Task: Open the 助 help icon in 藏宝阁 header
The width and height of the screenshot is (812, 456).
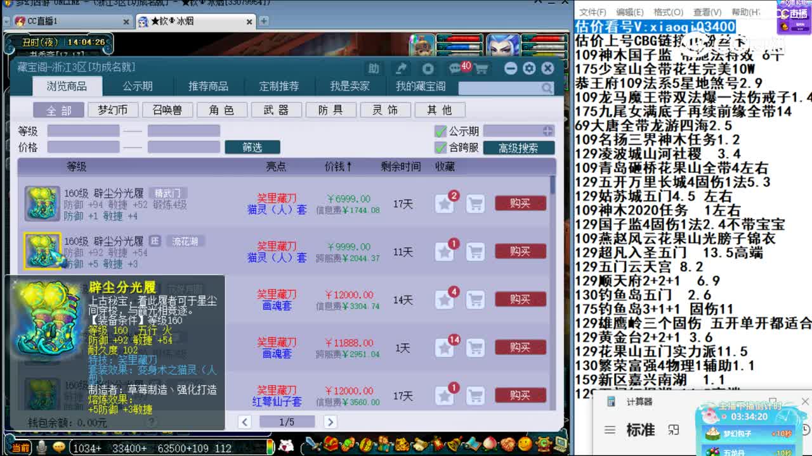Action: point(374,68)
